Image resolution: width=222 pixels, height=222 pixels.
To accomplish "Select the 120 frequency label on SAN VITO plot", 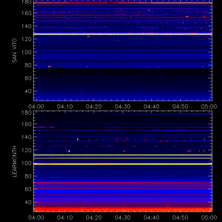I will tap(26, 39).
